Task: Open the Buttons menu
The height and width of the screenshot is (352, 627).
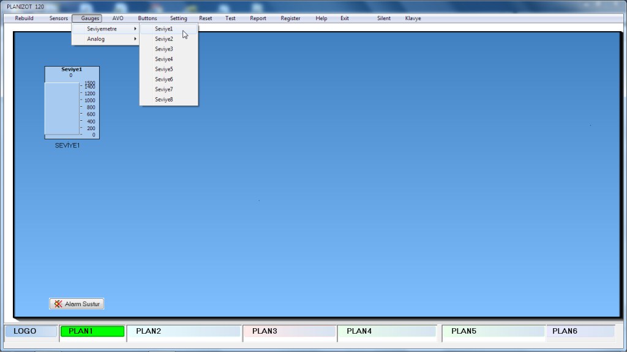Action: tap(147, 18)
